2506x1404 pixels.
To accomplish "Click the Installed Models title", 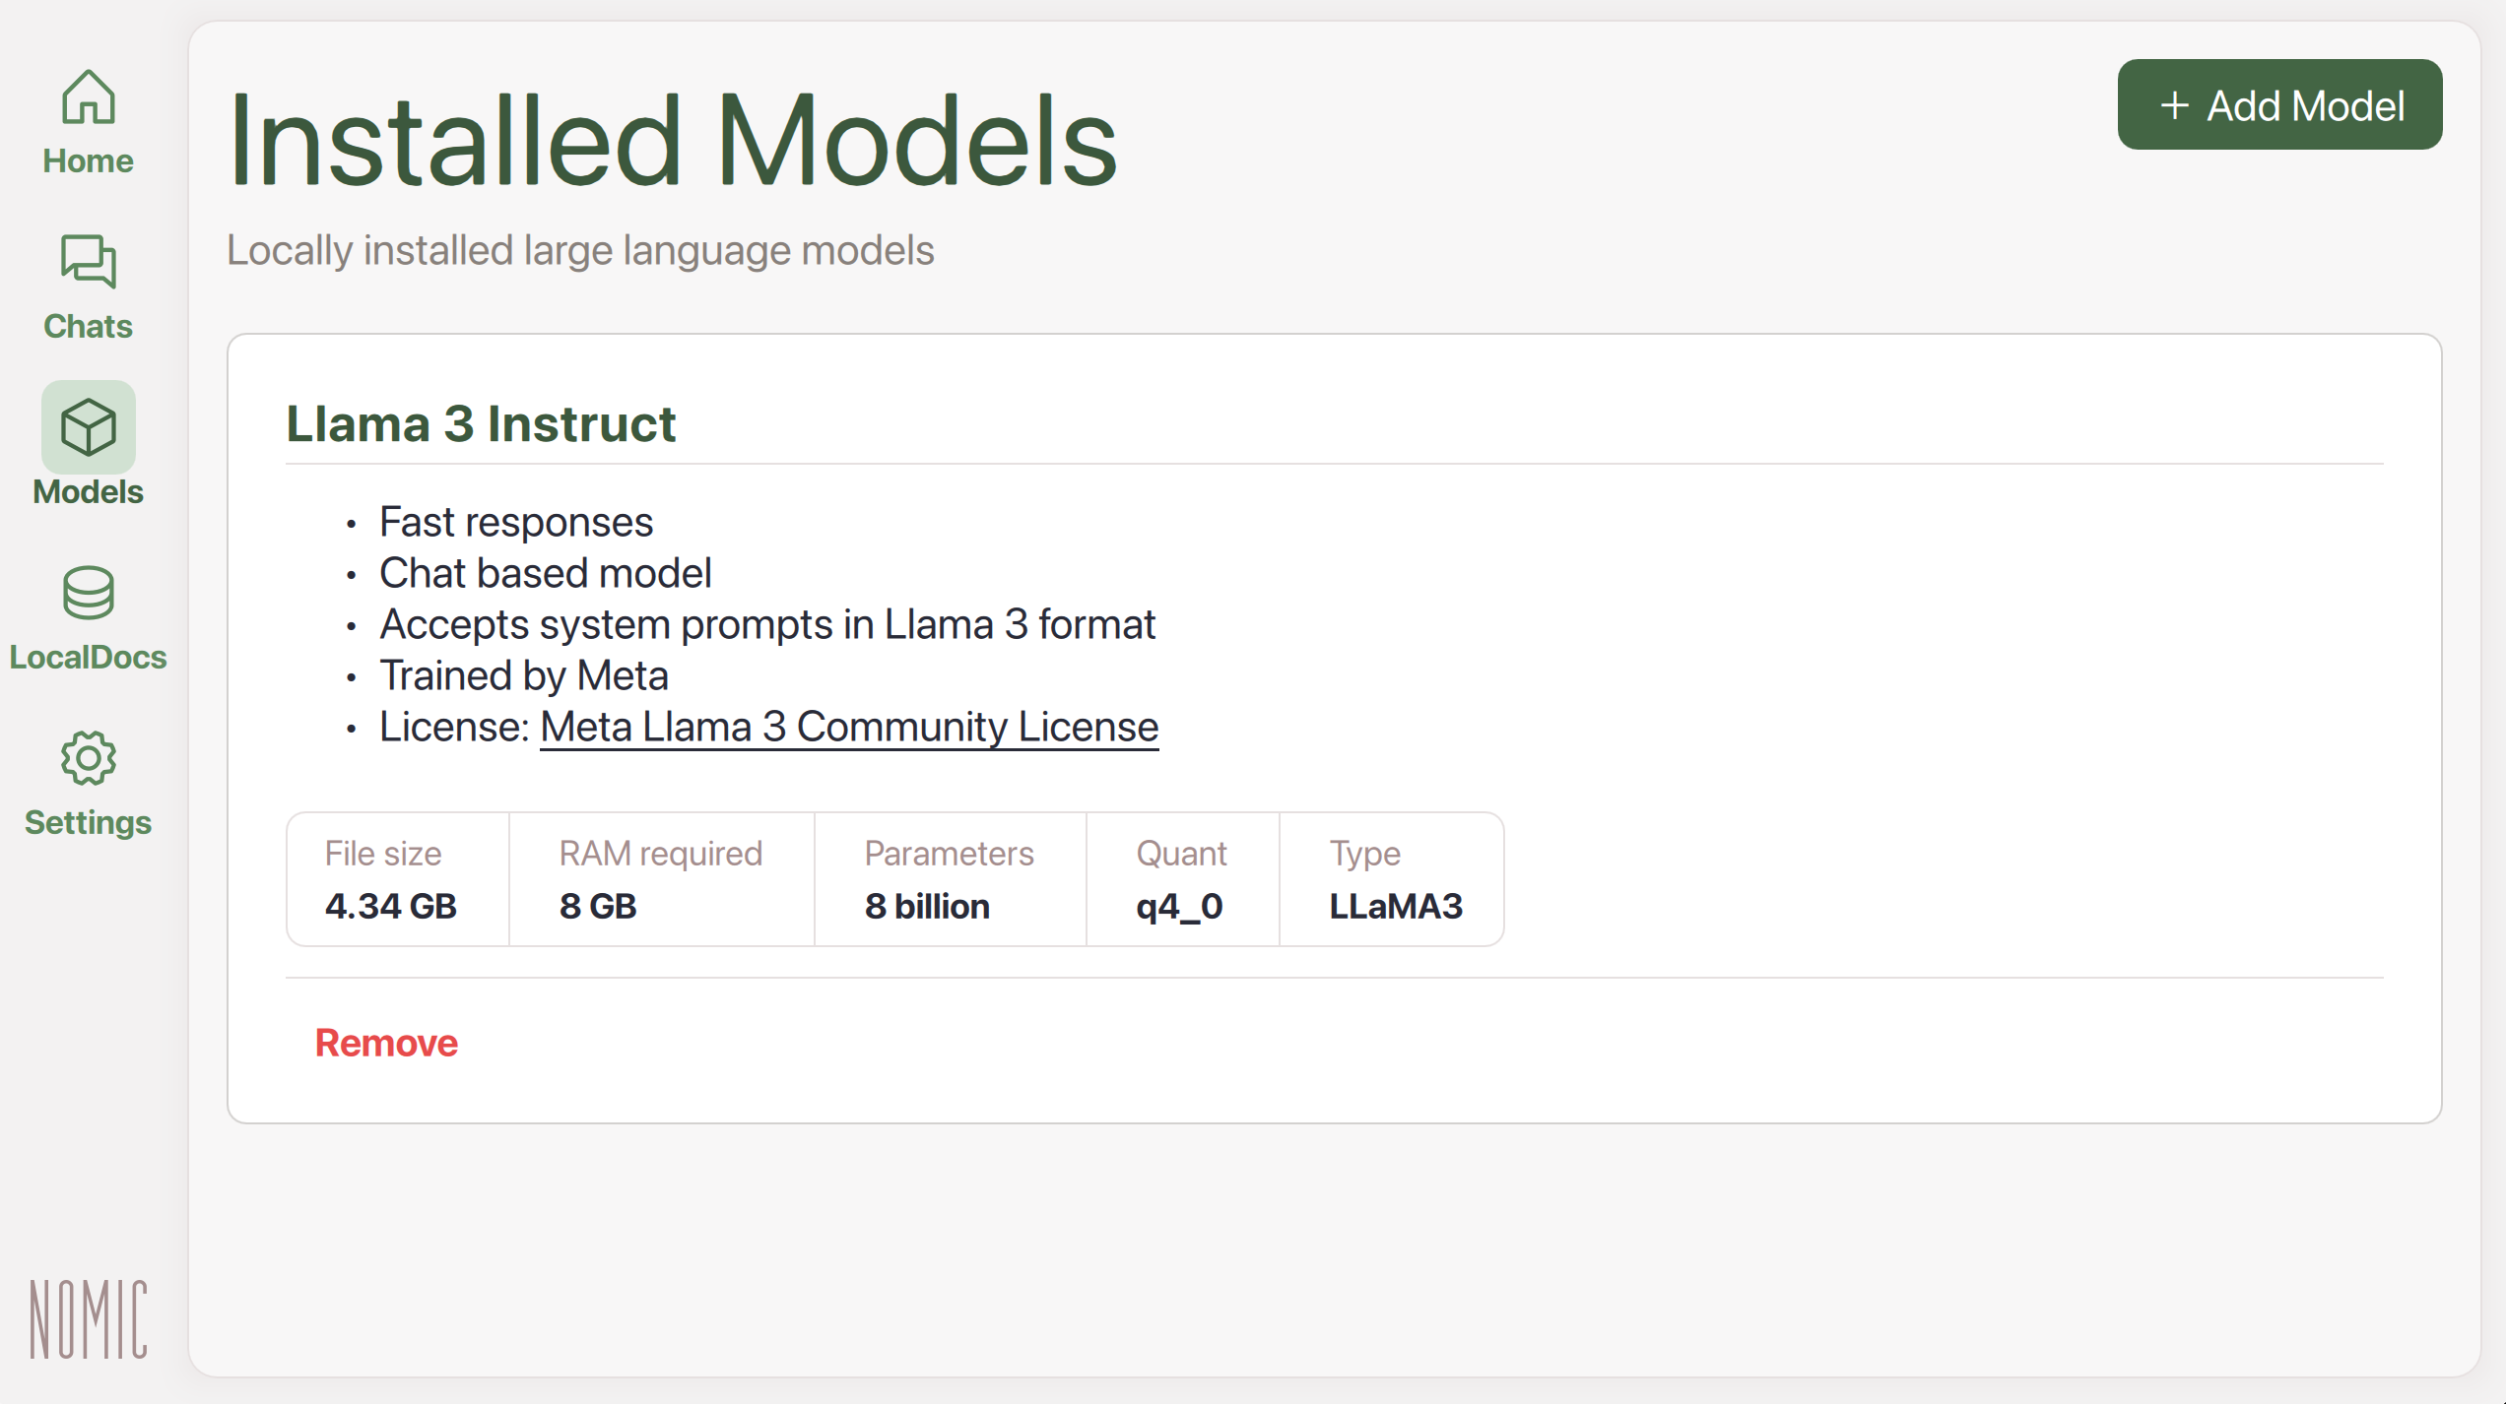I will tap(673, 140).
